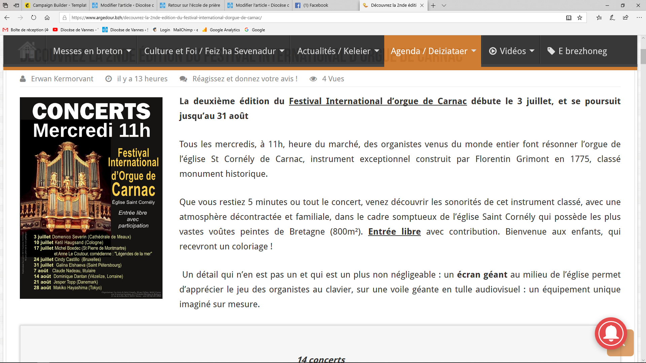This screenshot has width=646, height=363.
Task: Show the tab list chevron
Action: pos(444,5)
